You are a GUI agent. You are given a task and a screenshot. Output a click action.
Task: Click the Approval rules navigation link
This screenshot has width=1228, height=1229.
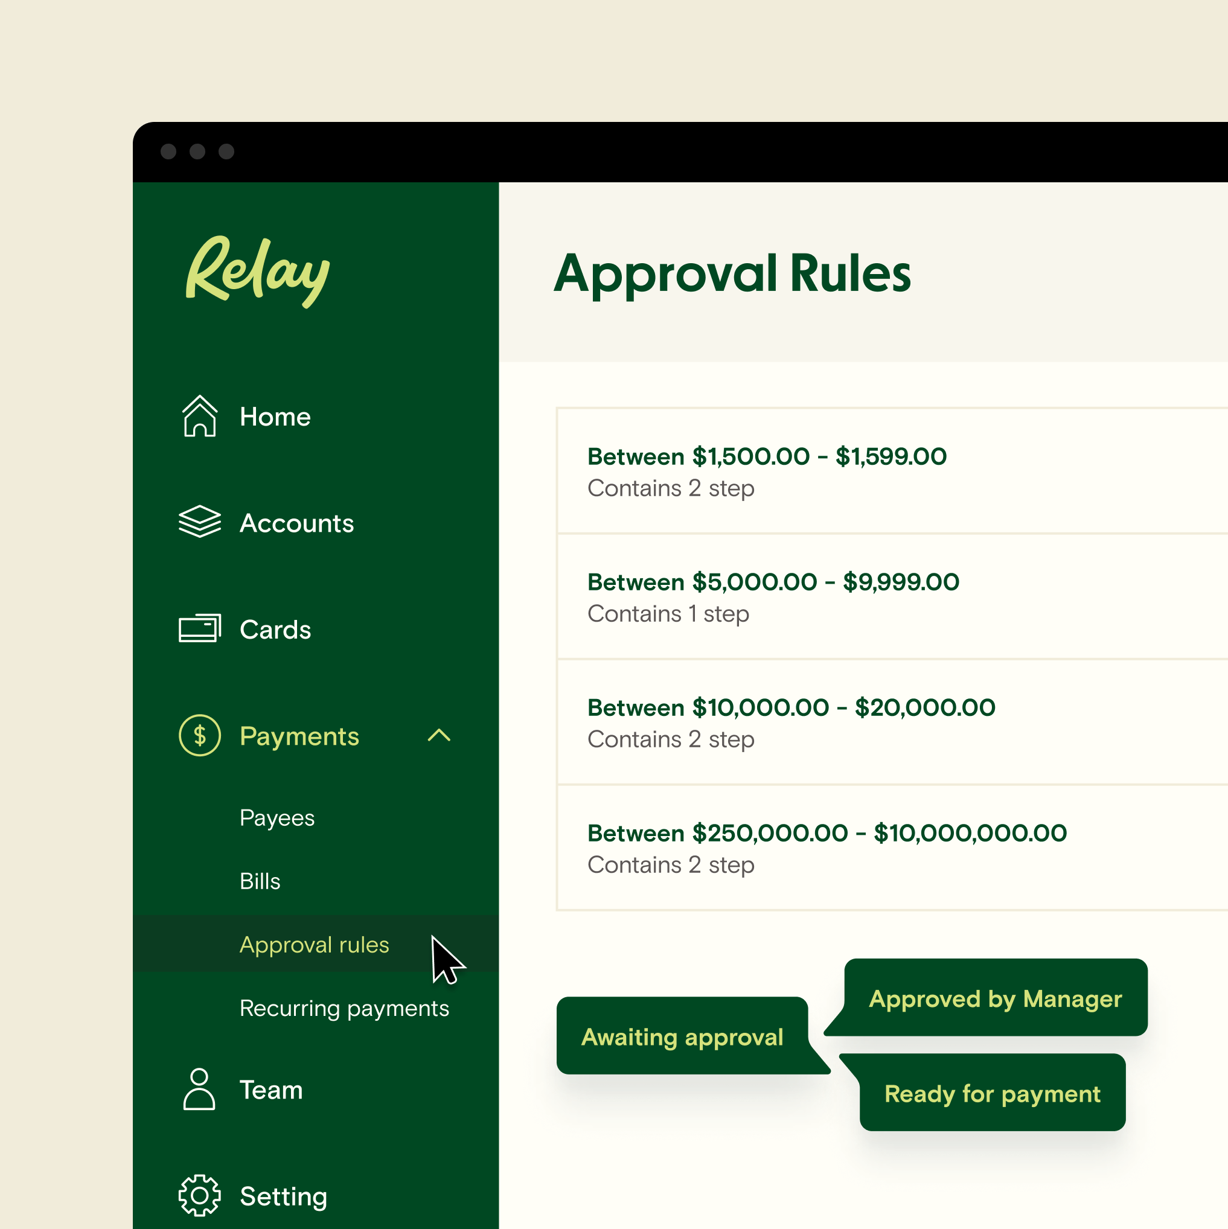[x=314, y=945]
